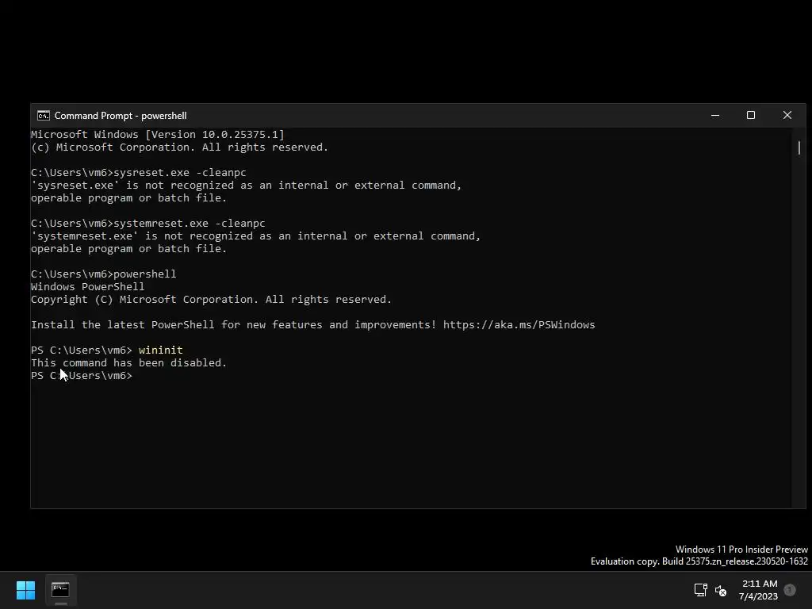Minimize the Command Prompt window

[x=715, y=116]
